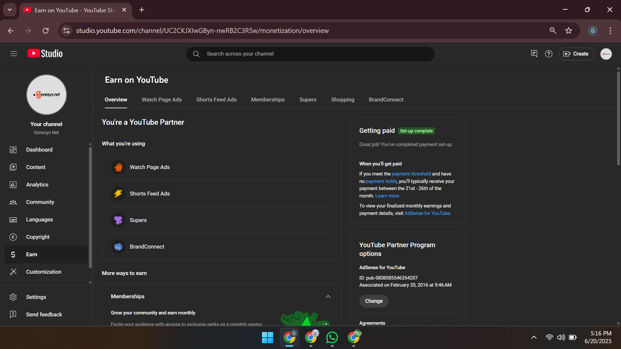Open the Help question mark icon
The height and width of the screenshot is (349, 621).
pos(548,54)
